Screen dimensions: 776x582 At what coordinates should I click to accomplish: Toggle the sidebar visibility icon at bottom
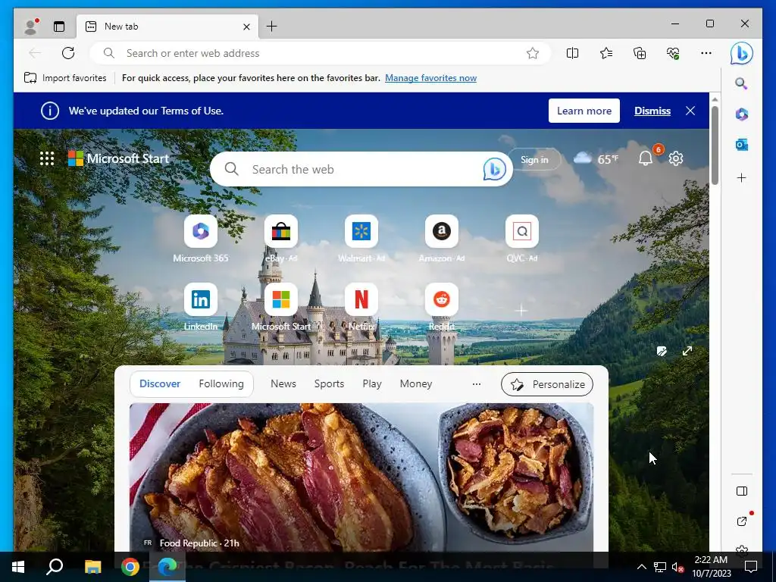[741, 491]
